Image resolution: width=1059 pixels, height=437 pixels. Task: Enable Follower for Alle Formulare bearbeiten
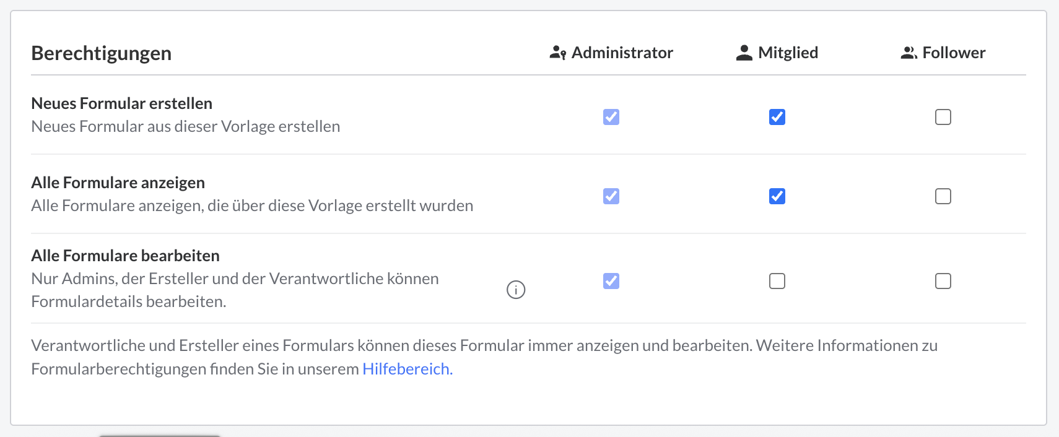[943, 281]
